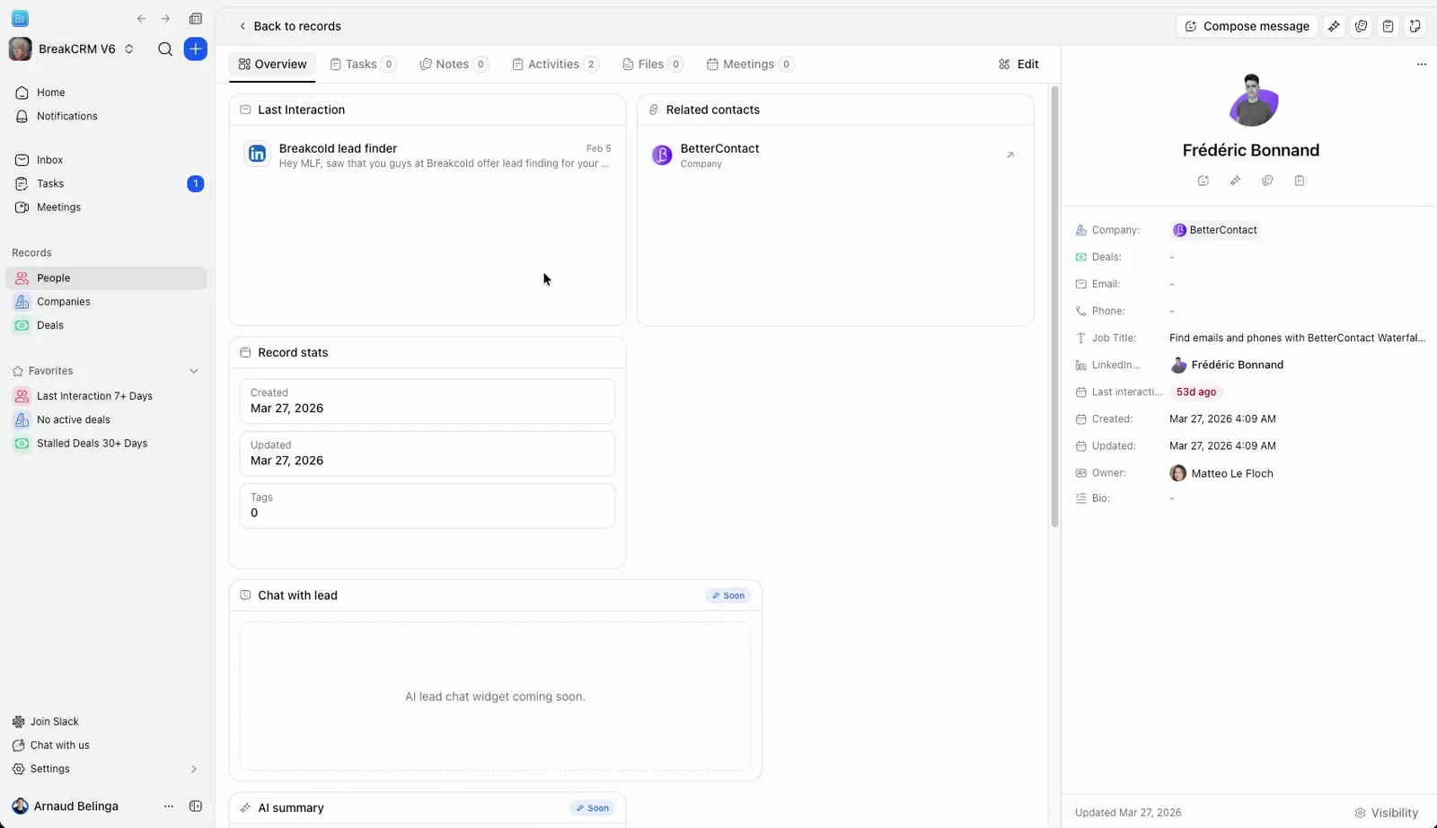
Task: Go forward using the right arrow navigation icon
Action: tap(165, 19)
